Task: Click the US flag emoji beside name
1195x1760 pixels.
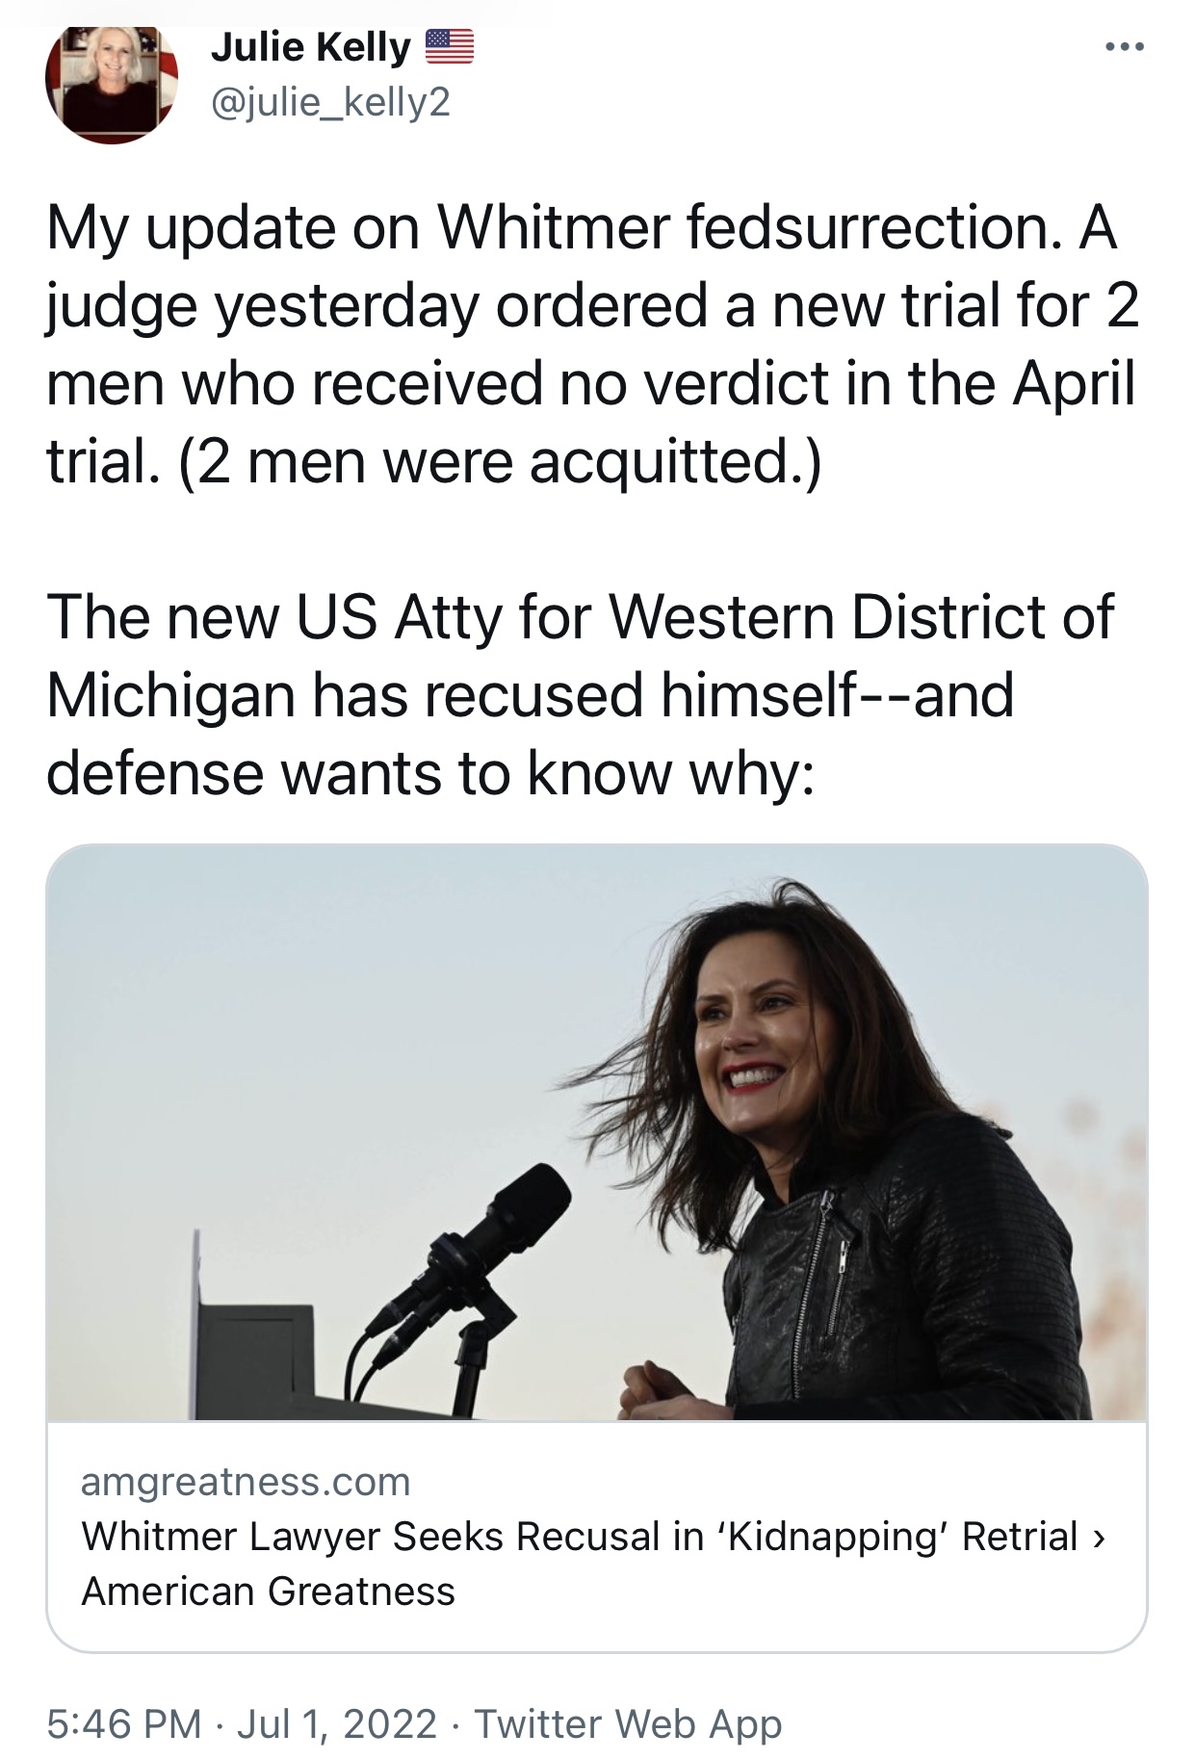Action: tap(449, 47)
